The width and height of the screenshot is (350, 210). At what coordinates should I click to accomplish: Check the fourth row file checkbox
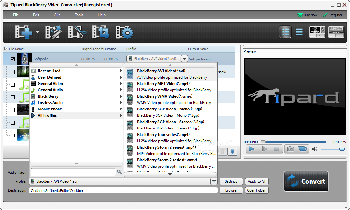coord(13,97)
